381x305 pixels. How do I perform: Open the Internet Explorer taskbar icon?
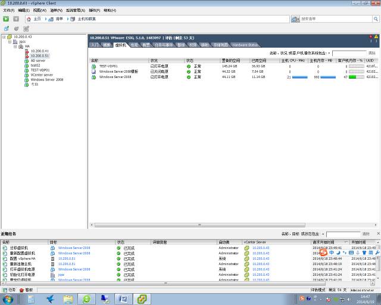pos(87,299)
